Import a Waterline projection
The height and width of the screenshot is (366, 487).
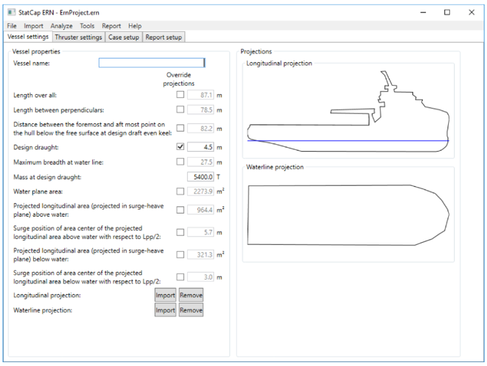[166, 310]
